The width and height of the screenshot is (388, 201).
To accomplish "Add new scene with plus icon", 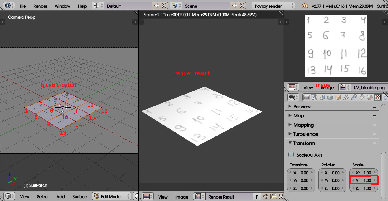I will coord(234,6).
